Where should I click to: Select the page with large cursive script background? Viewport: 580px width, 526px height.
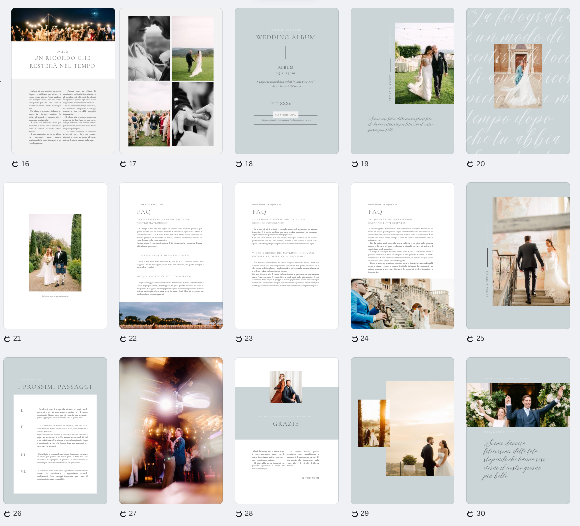[518, 81]
